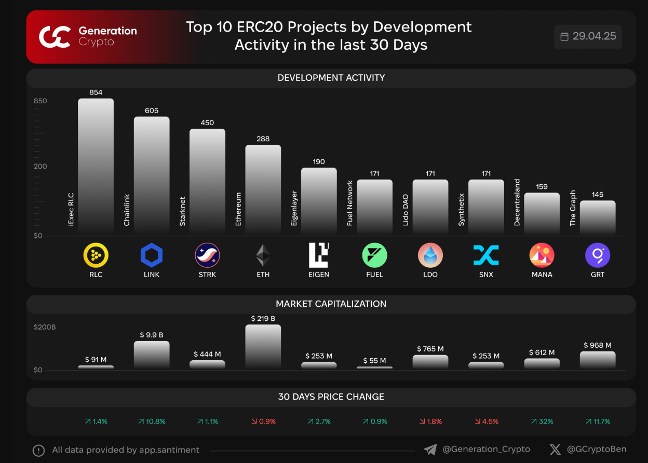Select the Fuel Network FUEL icon
The image size is (648, 463).
coord(374,256)
